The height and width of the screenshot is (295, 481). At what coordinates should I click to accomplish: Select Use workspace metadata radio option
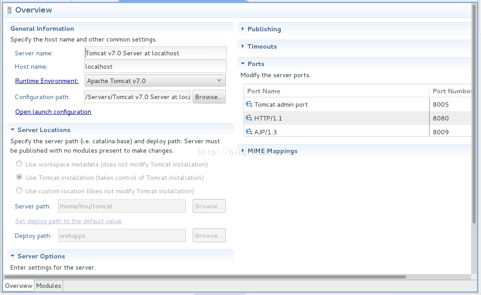point(19,164)
